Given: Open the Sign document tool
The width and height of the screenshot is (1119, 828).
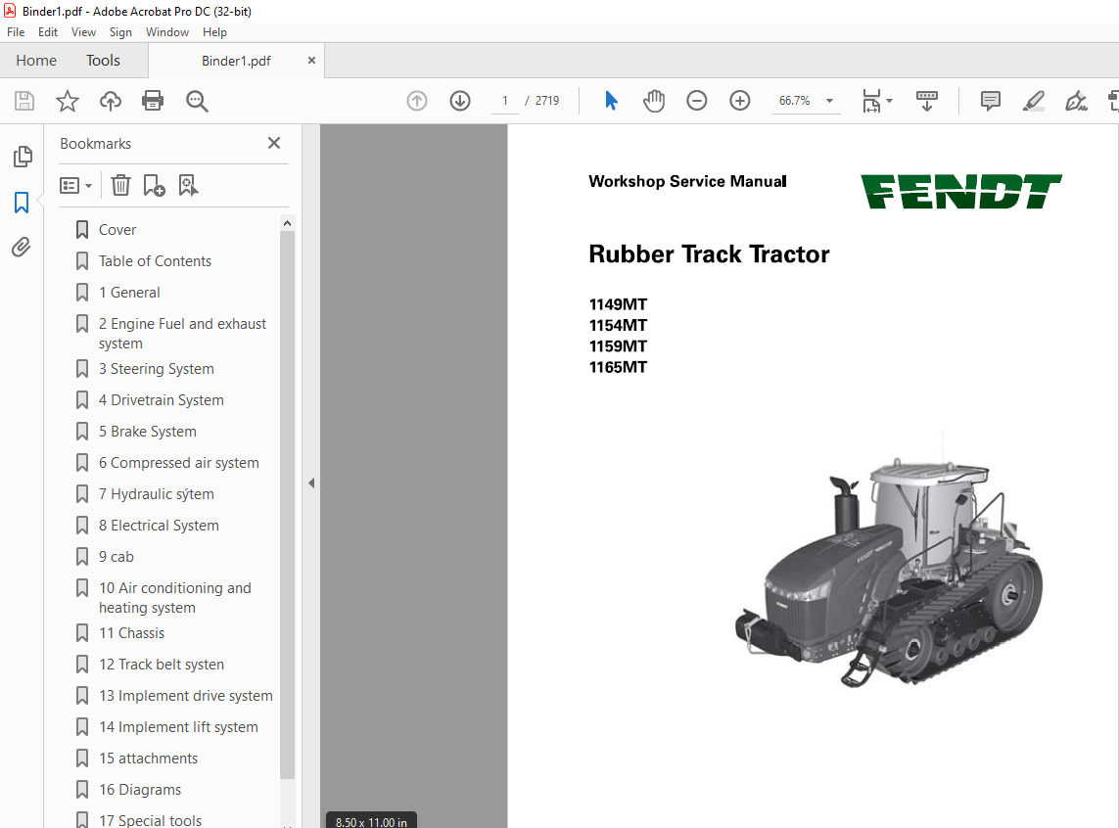Looking at the screenshot, I should (x=1076, y=101).
